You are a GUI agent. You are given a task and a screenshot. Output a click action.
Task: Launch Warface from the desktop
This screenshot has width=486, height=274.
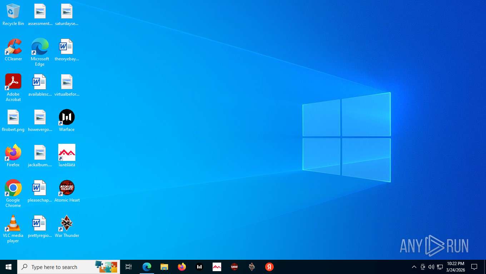point(67,121)
